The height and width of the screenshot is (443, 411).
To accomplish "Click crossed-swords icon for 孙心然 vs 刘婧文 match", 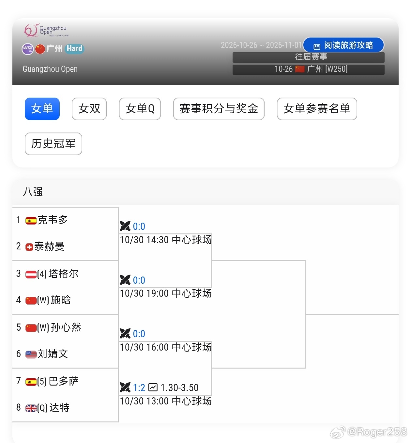I will click(x=125, y=333).
